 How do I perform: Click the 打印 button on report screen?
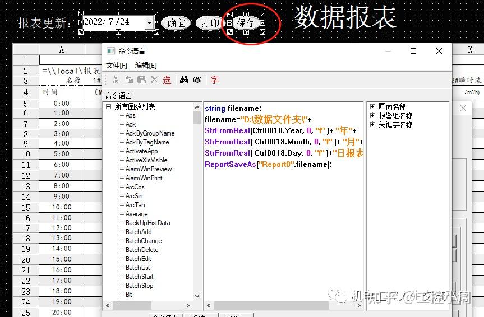pyautogui.click(x=210, y=23)
